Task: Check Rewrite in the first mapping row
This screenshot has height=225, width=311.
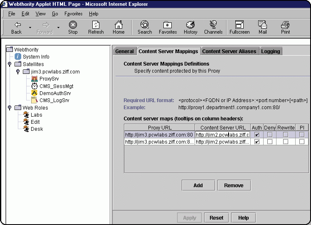Action: (286, 135)
